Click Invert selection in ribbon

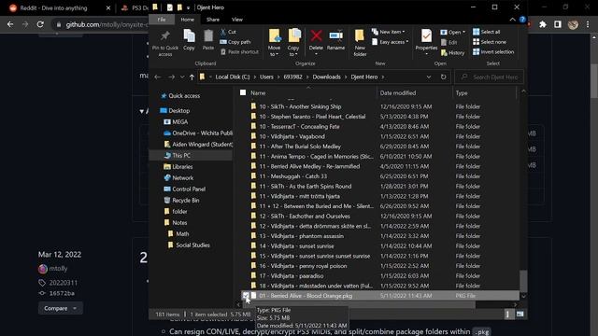pos(493,52)
